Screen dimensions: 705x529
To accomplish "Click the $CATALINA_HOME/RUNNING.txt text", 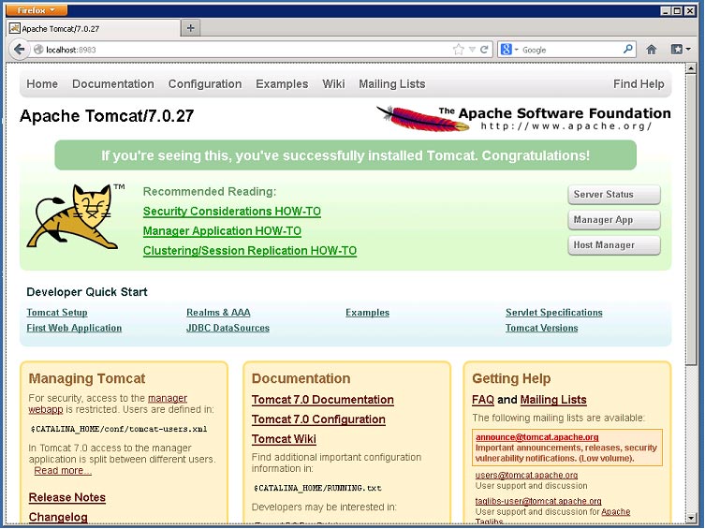I will [317, 488].
